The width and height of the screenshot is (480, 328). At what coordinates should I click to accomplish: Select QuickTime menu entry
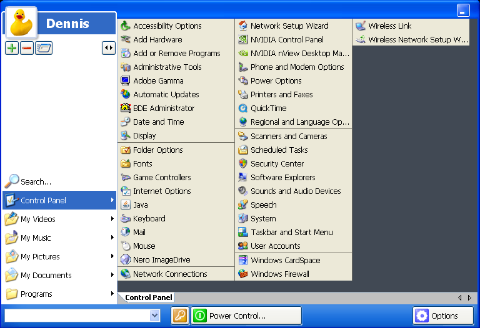pyautogui.click(x=294, y=108)
